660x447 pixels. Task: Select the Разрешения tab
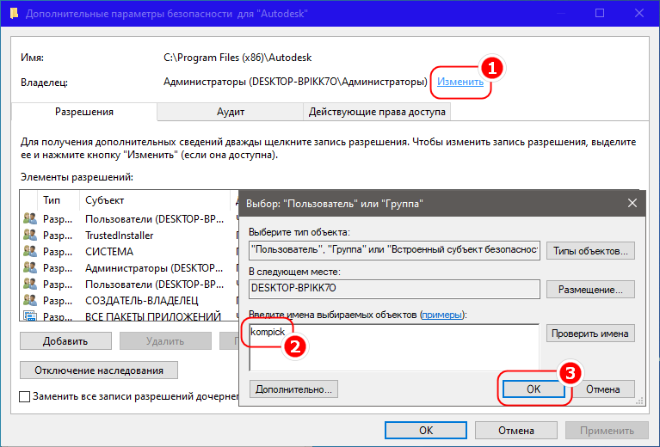point(84,112)
